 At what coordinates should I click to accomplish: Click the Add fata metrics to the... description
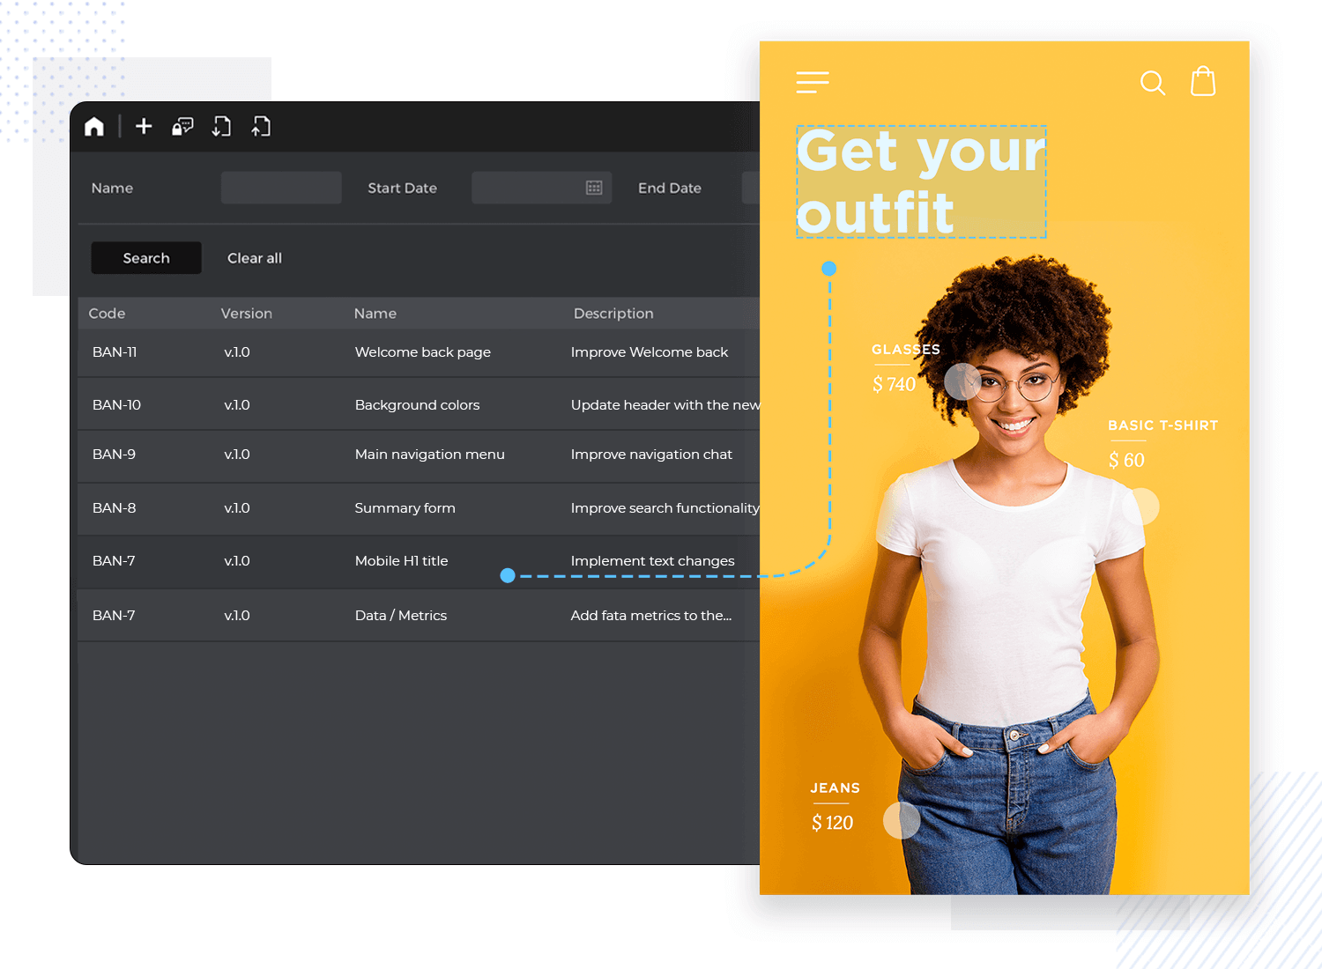[651, 616]
